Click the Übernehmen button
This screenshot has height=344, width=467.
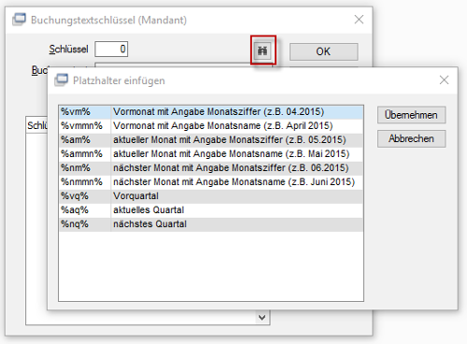click(411, 115)
